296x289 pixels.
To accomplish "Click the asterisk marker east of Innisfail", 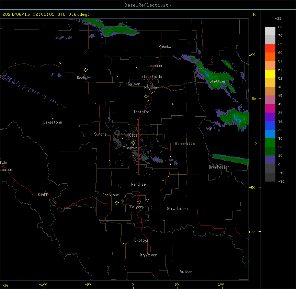I will click(x=172, y=104).
